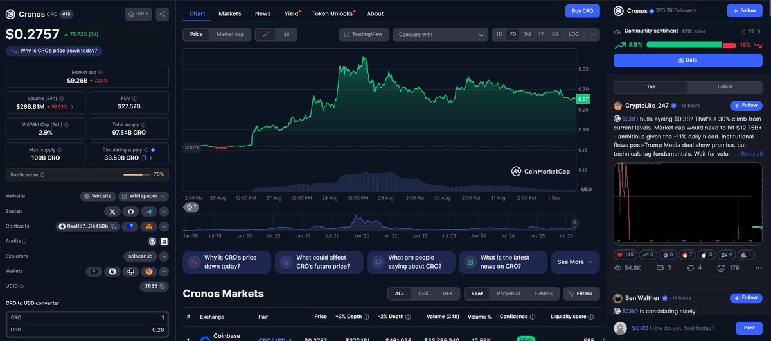Open the Whitepaper dropdown
The height and width of the screenshot is (341, 771).
pyautogui.click(x=144, y=196)
